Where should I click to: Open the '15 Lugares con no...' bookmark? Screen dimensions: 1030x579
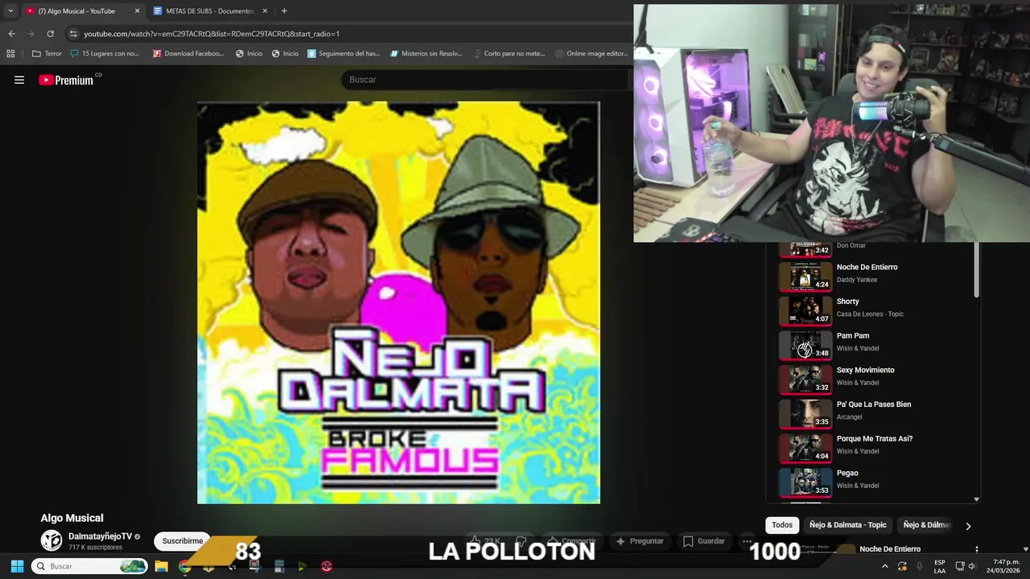[105, 54]
